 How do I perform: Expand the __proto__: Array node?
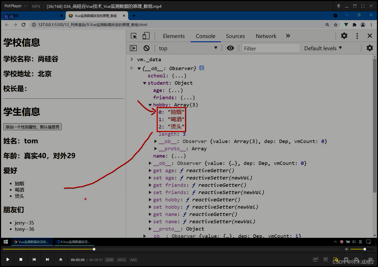click(x=156, y=149)
